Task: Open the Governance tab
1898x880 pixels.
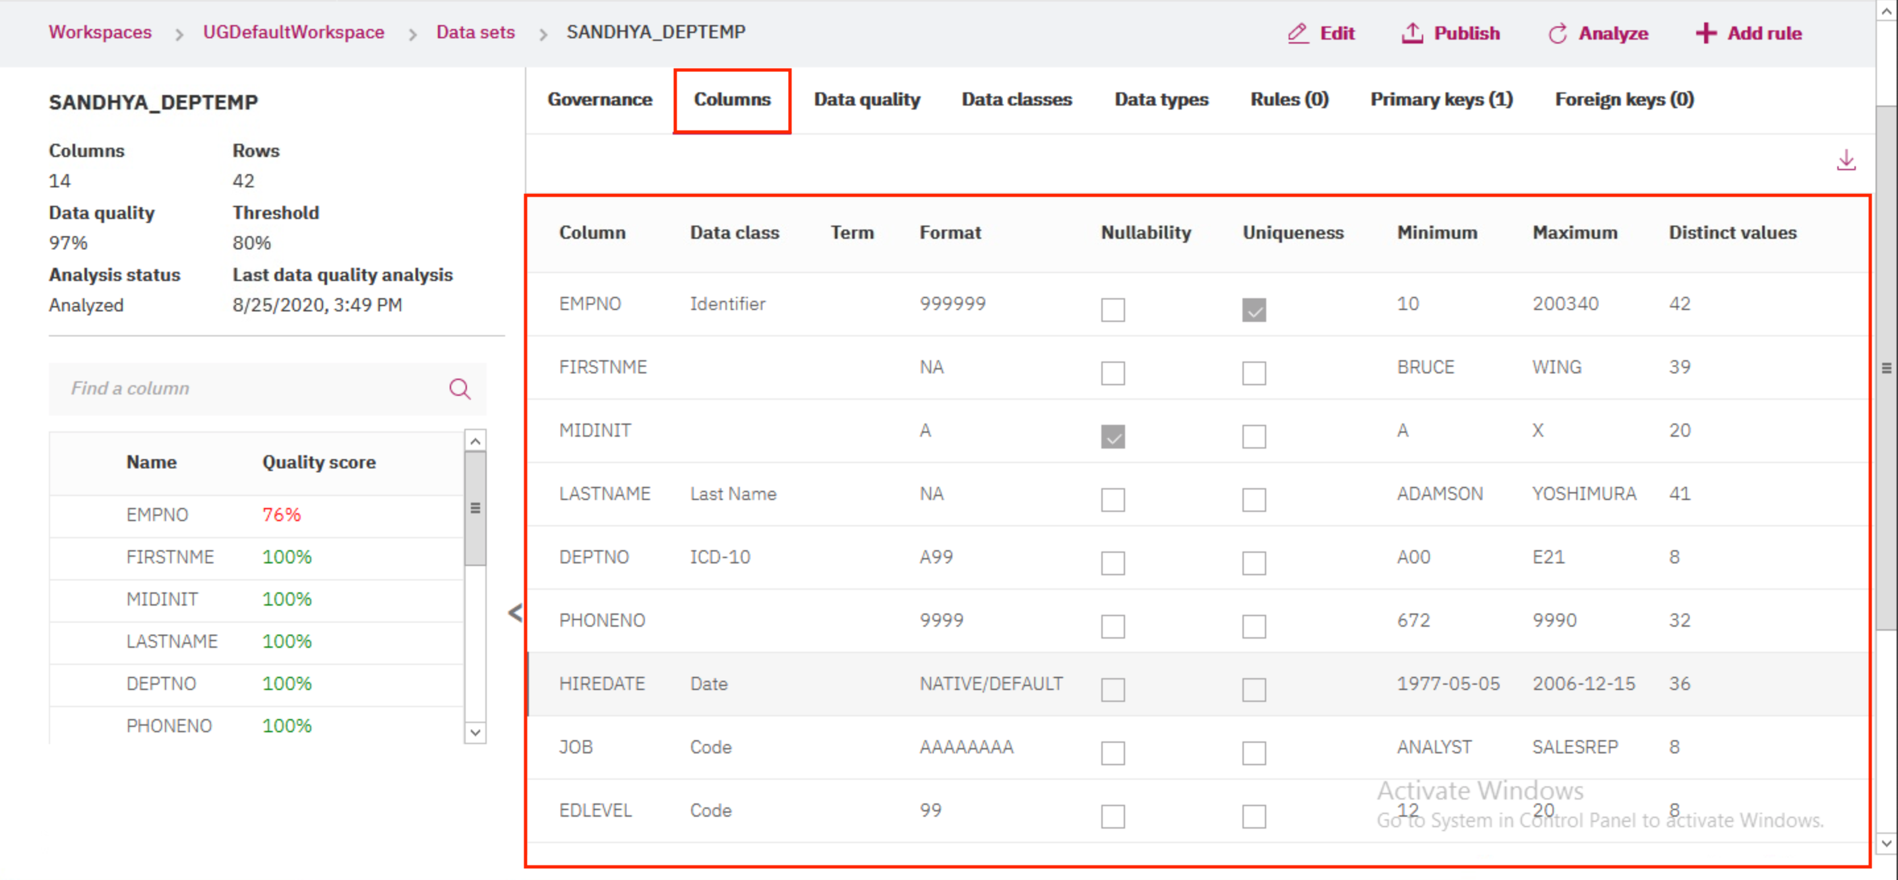Action: (599, 100)
